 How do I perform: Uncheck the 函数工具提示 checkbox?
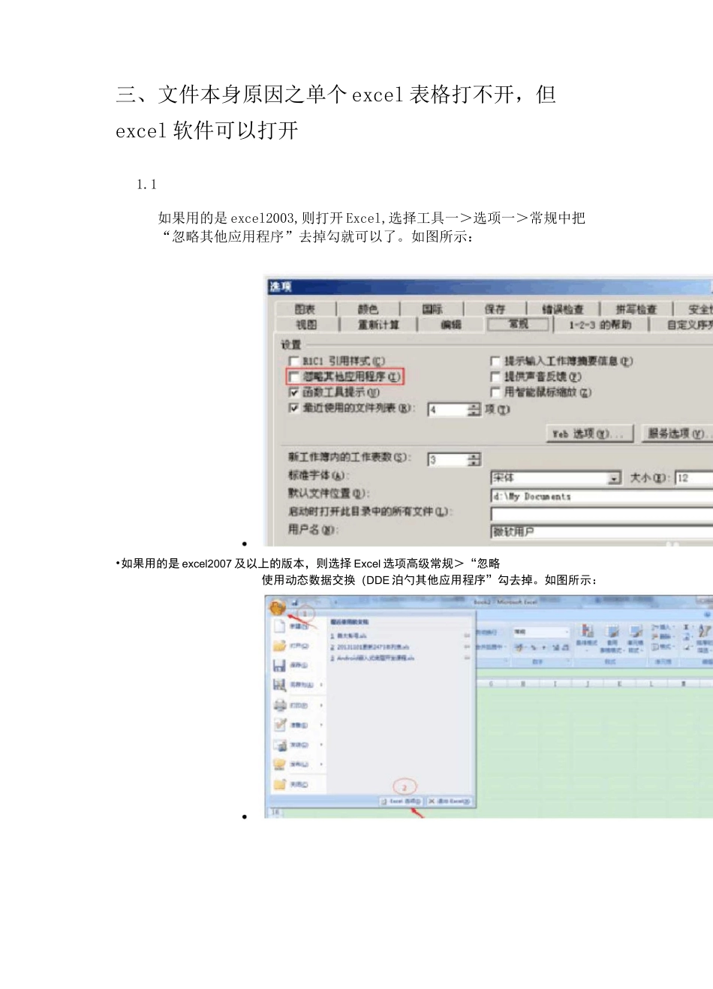click(294, 392)
